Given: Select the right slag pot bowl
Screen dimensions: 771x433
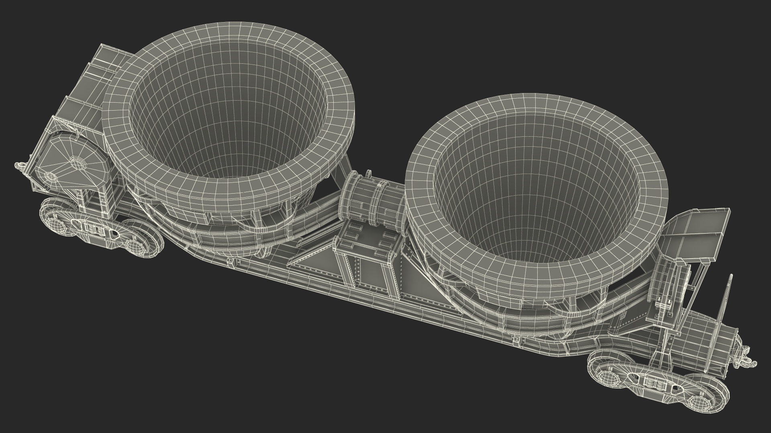Looking at the screenshot, I should pos(536,196).
